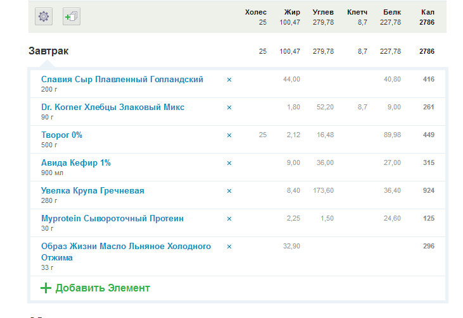The image size is (463, 318).
Task: Open Myprotein Сывороточный Протеин link
Action: (113, 218)
